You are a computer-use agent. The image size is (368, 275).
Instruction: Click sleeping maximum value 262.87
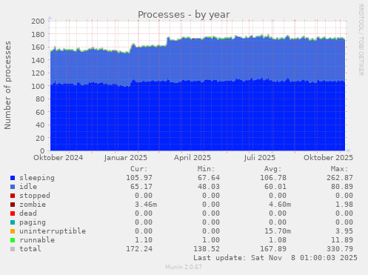tap(340, 178)
